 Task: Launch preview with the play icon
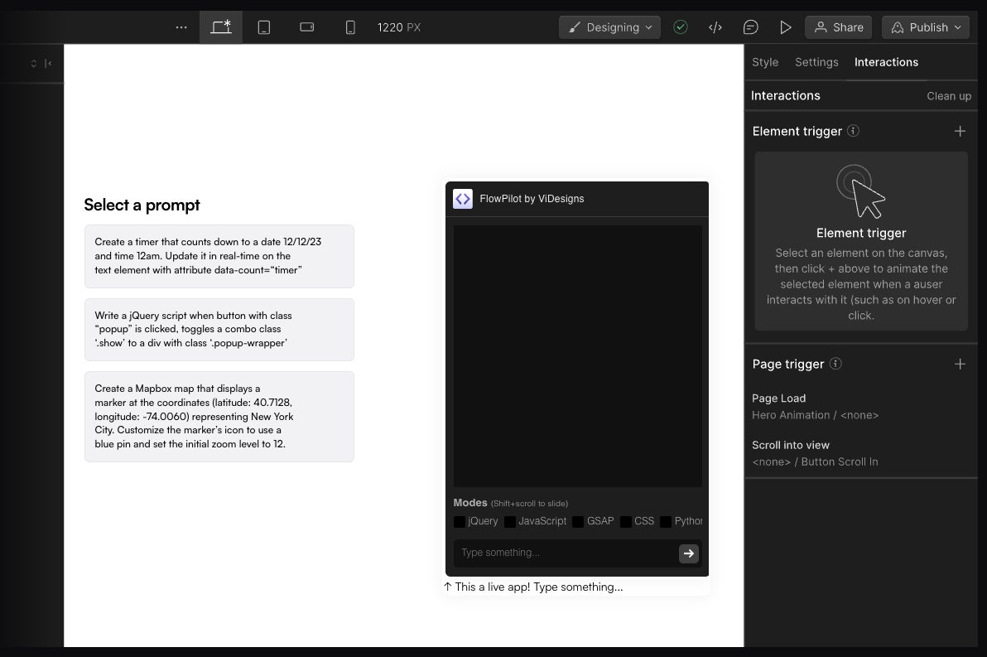(x=786, y=27)
